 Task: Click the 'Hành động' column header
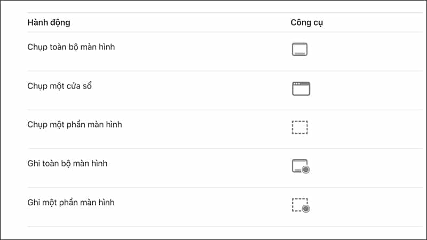coord(49,22)
